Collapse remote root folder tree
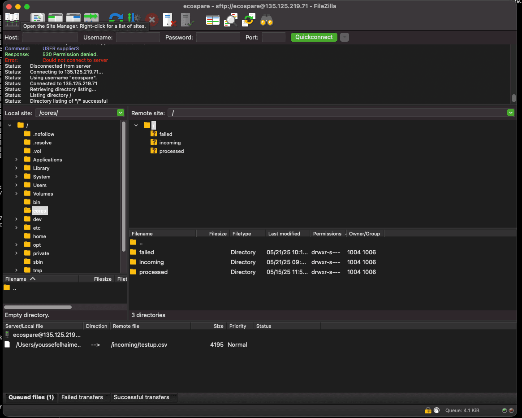Screen dimensions: 522x418 [x=136, y=125]
